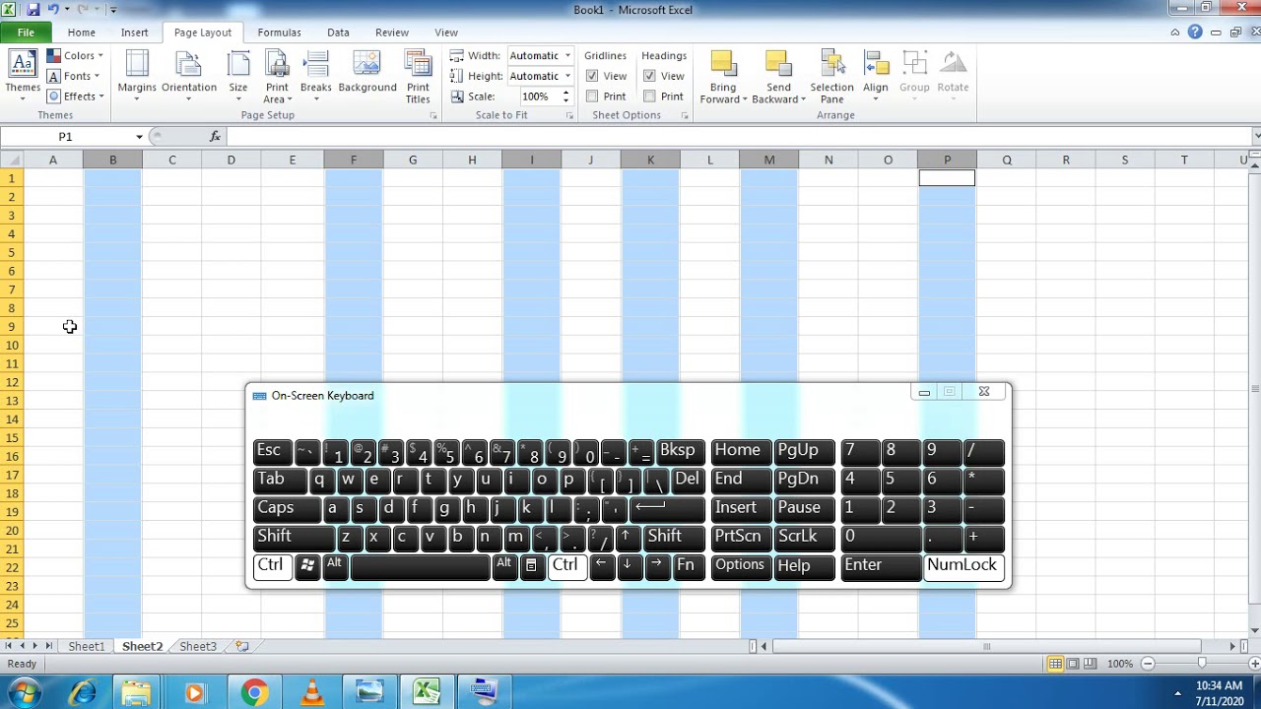Switch to the Insert ribbon tab
Image resolution: width=1261 pixels, height=709 pixels.
pos(135,32)
